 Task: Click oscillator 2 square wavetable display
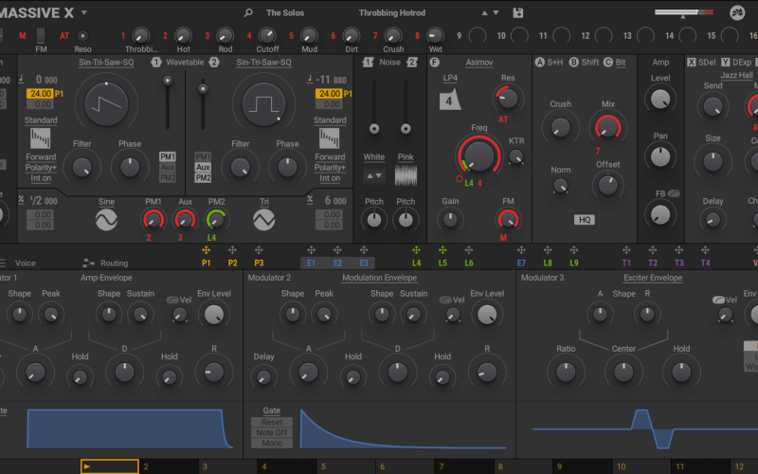pyautogui.click(x=264, y=104)
